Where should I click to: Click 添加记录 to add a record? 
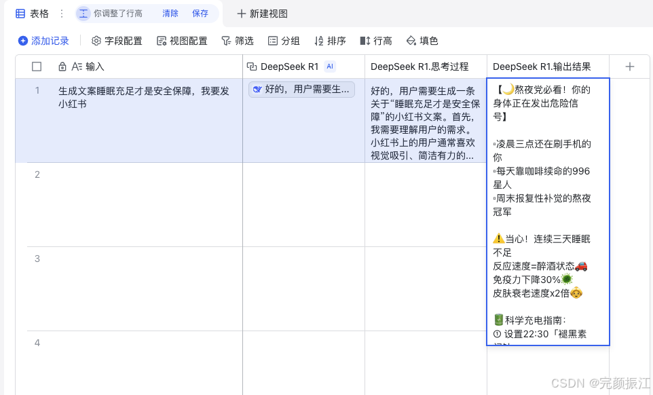point(43,41)
